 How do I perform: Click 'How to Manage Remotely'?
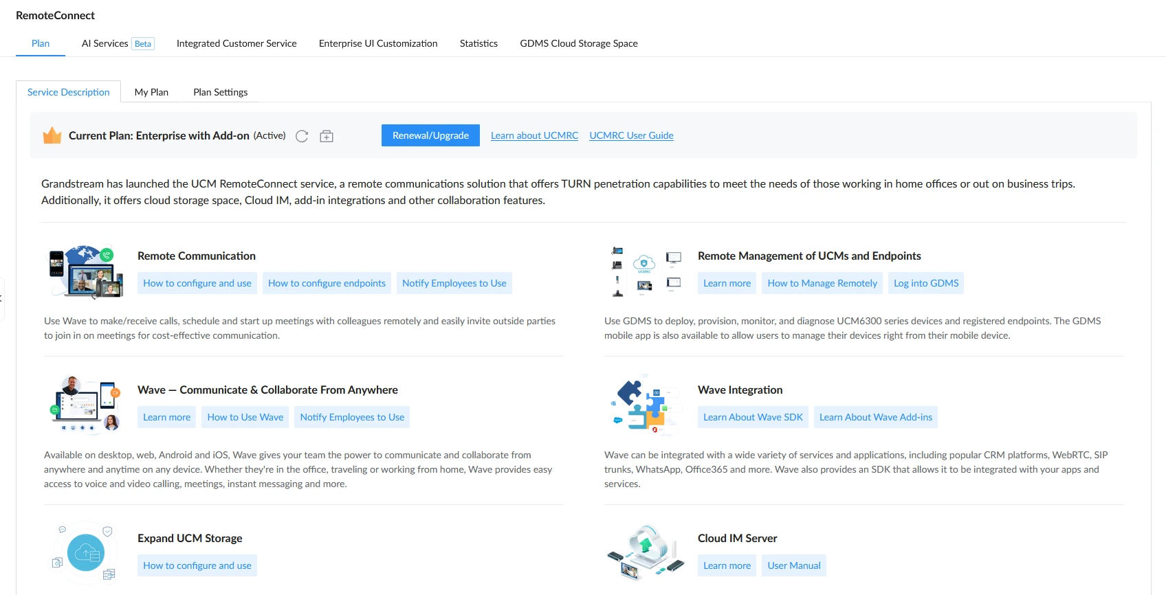click(822, 283)
